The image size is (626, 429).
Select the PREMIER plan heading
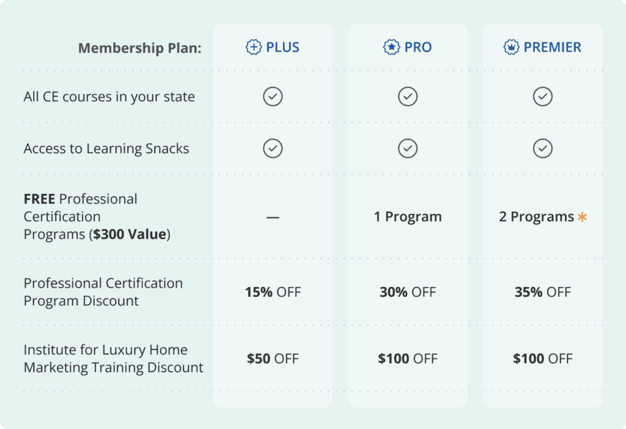[x=552, y=47]
